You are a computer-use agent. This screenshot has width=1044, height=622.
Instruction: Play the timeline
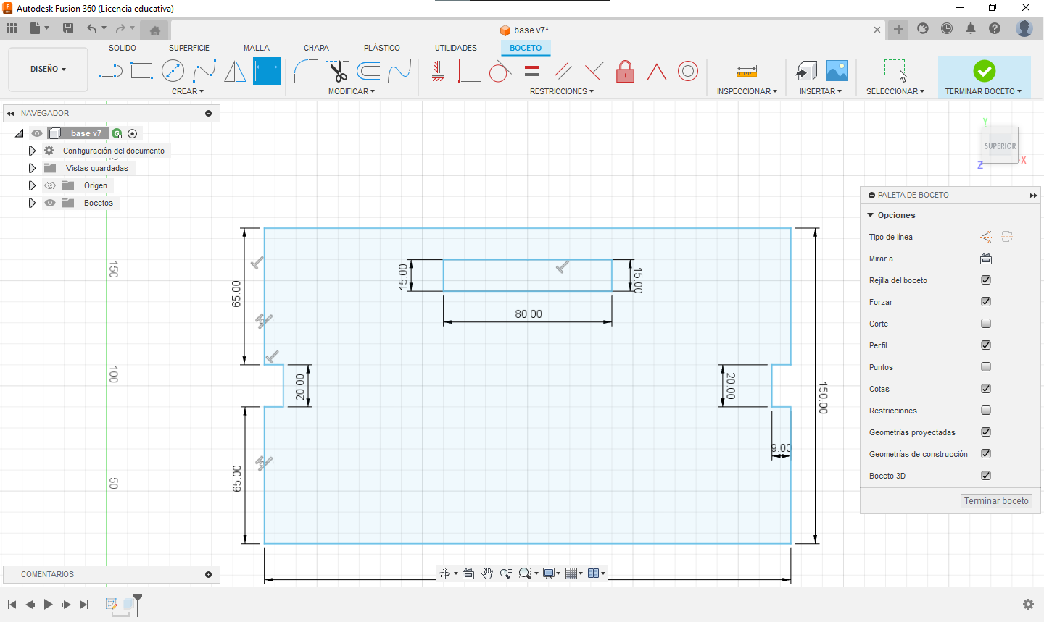click(x=48, y=604)
